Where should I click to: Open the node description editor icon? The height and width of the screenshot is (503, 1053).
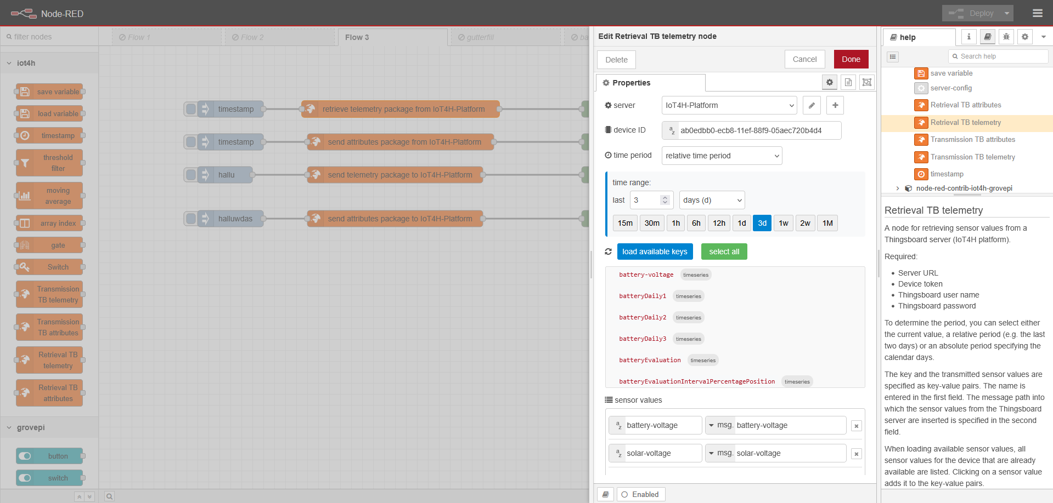click(848, 82)
